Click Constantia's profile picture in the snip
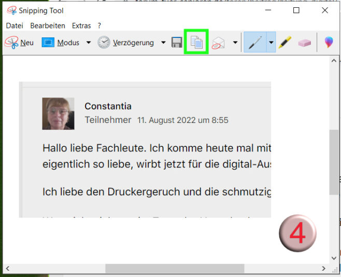The image size is (341, 277). pos(58,114)
